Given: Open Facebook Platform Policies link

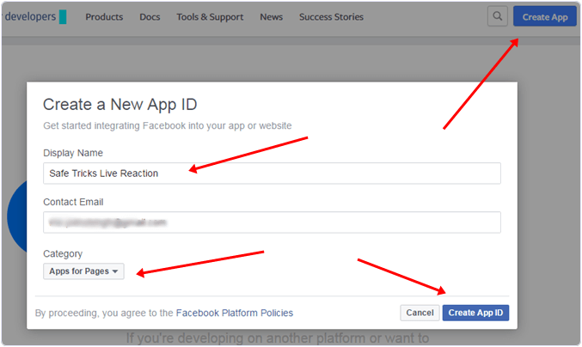Looking at the screenshot, I should pos(234,313).
